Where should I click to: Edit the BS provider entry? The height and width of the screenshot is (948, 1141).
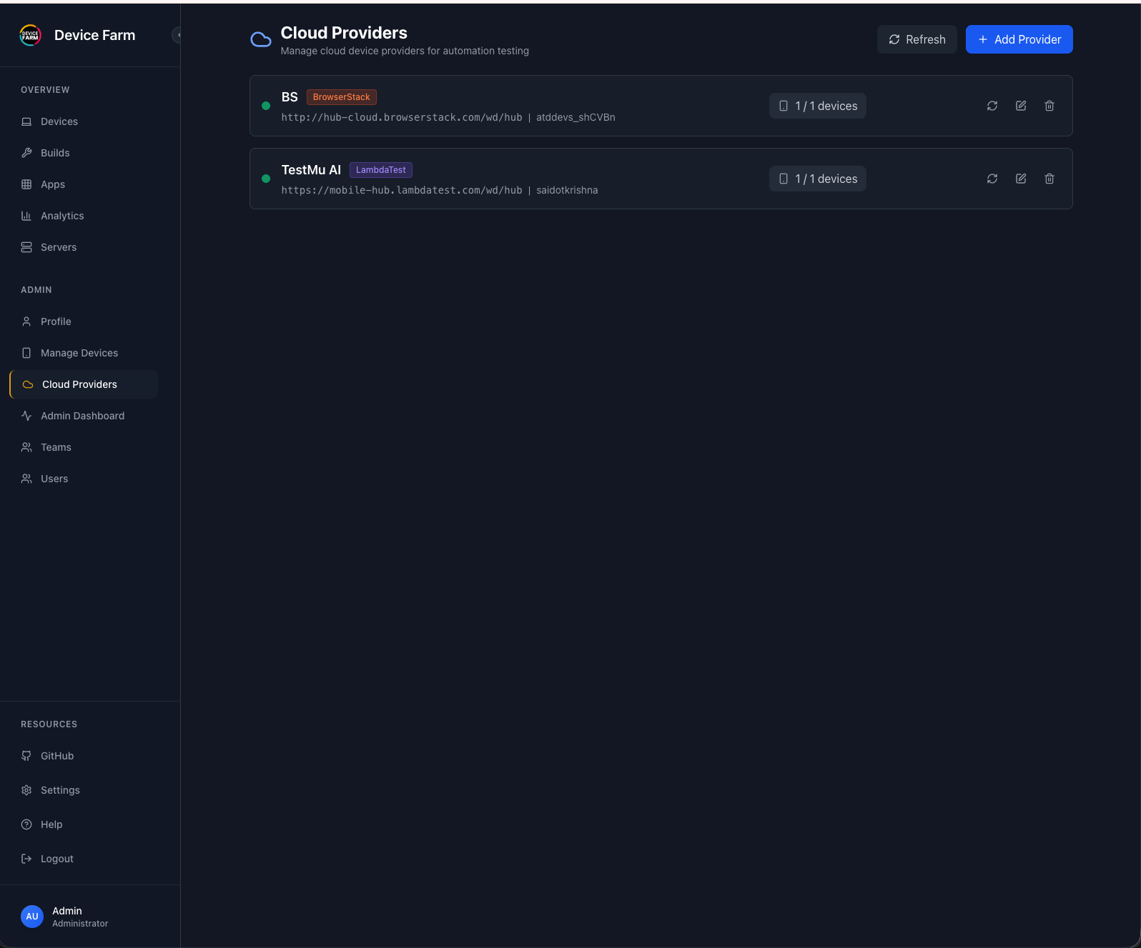tap(1021, 106)
